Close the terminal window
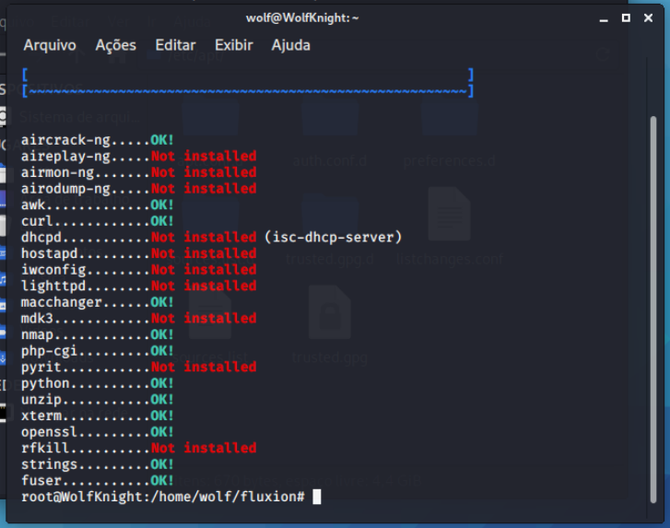Viewport: 670px width, 528px height. click(x=648, y=18)
